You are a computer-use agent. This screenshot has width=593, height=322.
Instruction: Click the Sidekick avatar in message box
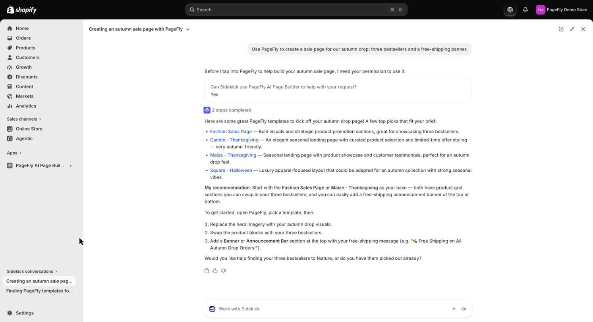[x=212, y=309]
